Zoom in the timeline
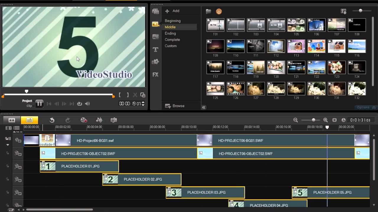 (x=325, y=120)
